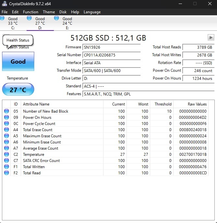Click status orb of Total Erase Count row
The height and width of the screenshot is (223, 217).
(x=6, y=130)
